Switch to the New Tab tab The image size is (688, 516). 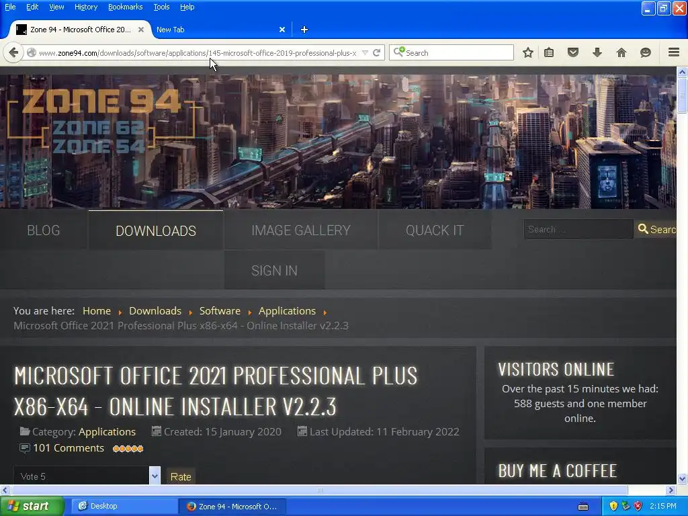(220, 30)
